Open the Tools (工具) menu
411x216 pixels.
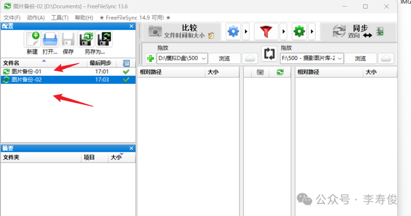tap(60, 18)
